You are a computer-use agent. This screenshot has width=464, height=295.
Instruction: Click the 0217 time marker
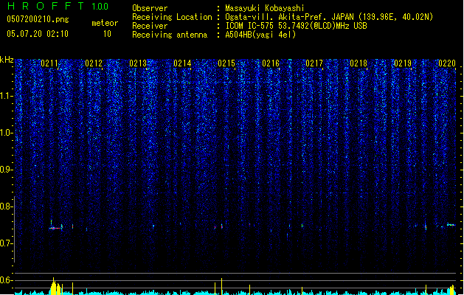[x=314, y=63]
